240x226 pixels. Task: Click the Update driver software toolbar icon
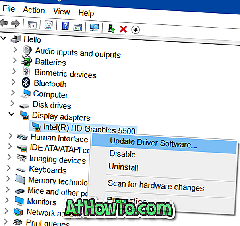tap(111, 29)
